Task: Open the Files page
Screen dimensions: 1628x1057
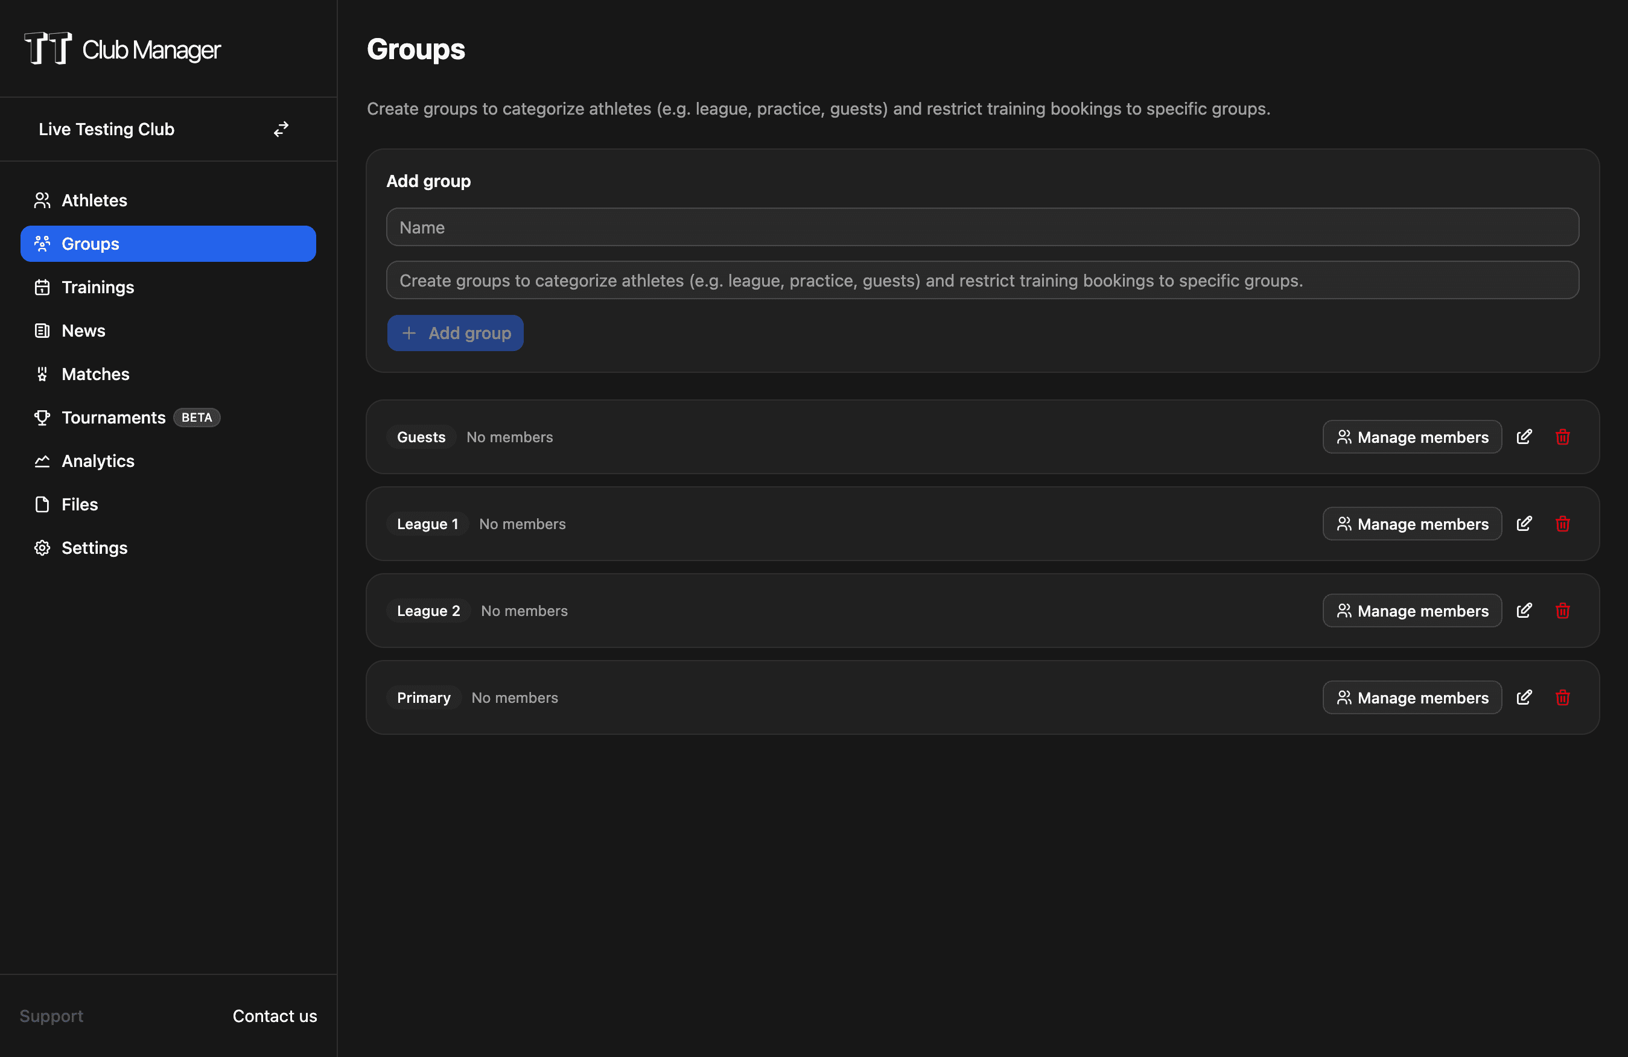Action: [x=168, y=504]
